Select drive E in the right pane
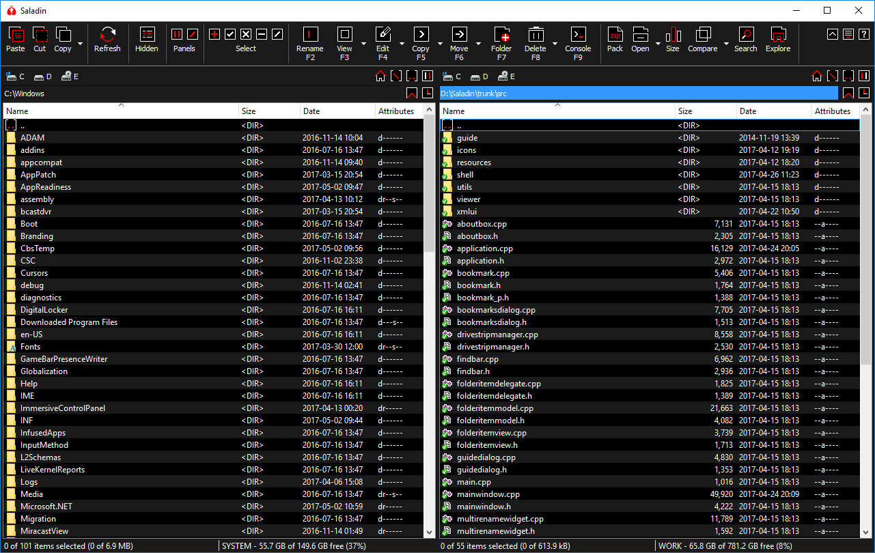This screenshot has width=875, height=553. [507, 76]
